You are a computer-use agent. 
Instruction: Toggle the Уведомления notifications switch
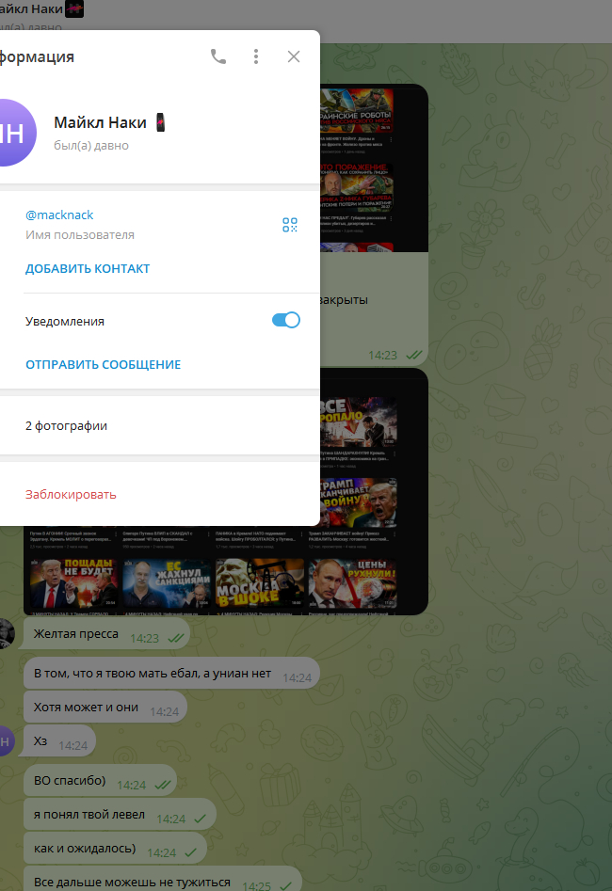coord(285,321)
